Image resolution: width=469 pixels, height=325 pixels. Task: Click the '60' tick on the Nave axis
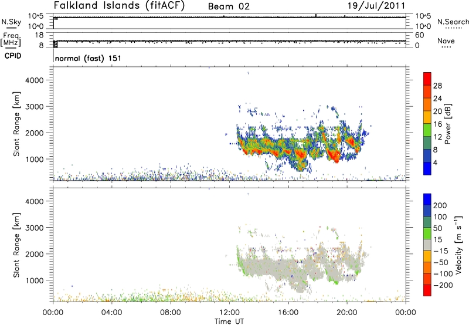(419, 35)
